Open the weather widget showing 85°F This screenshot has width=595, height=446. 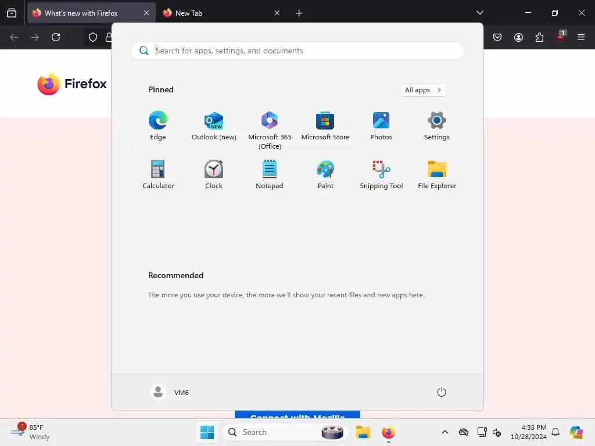[x=30, y=432]
